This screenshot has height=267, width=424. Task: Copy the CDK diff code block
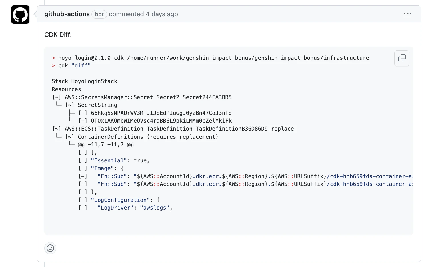tap(402, 58)
